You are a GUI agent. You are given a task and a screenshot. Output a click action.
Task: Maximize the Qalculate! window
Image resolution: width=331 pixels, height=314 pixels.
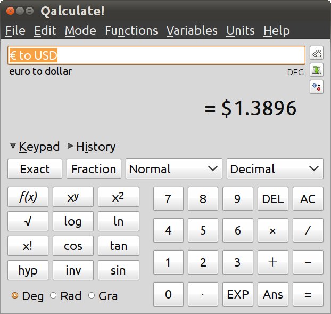point(30,11)
